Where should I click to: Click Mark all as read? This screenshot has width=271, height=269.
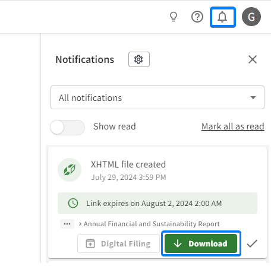tap(233, 126)
